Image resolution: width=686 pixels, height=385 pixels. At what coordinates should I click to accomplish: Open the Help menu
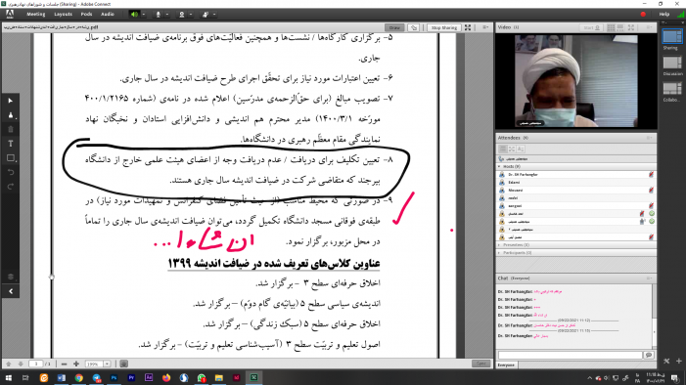click(x=664, y=15)
